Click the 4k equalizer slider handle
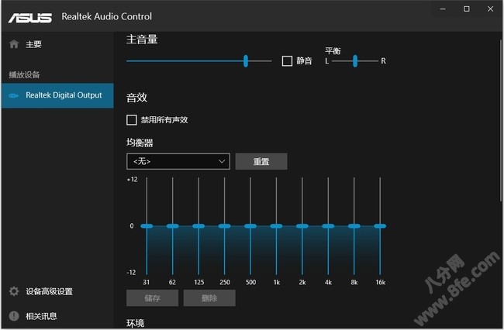504x330 pixels. 328,226
